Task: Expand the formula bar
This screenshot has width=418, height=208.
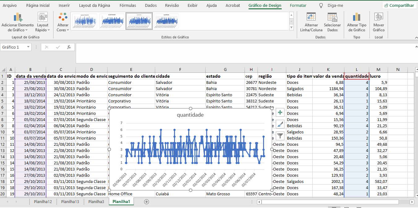Action: (x=415, y=46)
